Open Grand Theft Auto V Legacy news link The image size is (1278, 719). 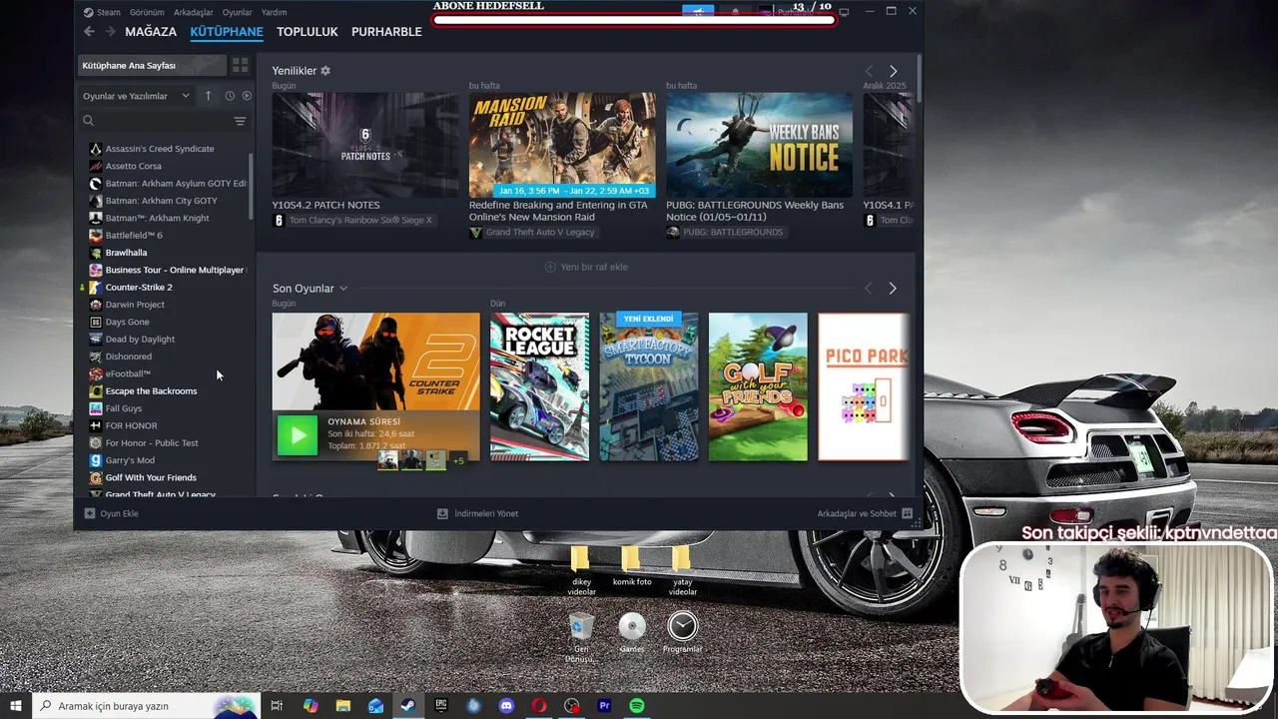[532, 232]
